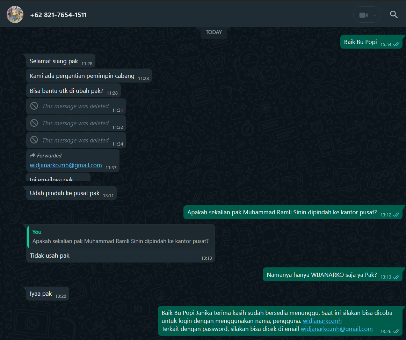Select the 'Namanya hanya WIJANARKO' message bubble
Viewport: 406px width, 340px height.
(x=333, y=274)
